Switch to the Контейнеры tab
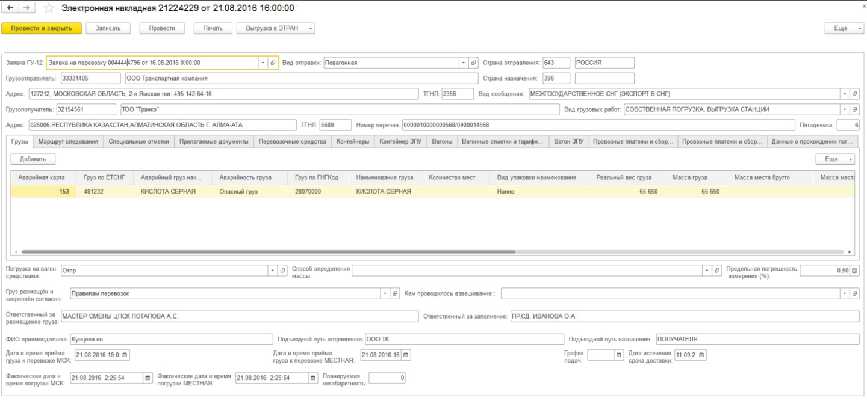The height and width of the screenshot is (401, 867). point(353,142)
